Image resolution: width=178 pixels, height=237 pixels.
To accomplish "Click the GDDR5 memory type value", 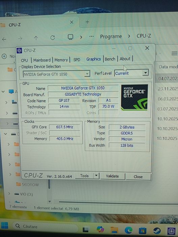I will click(127, 133).
